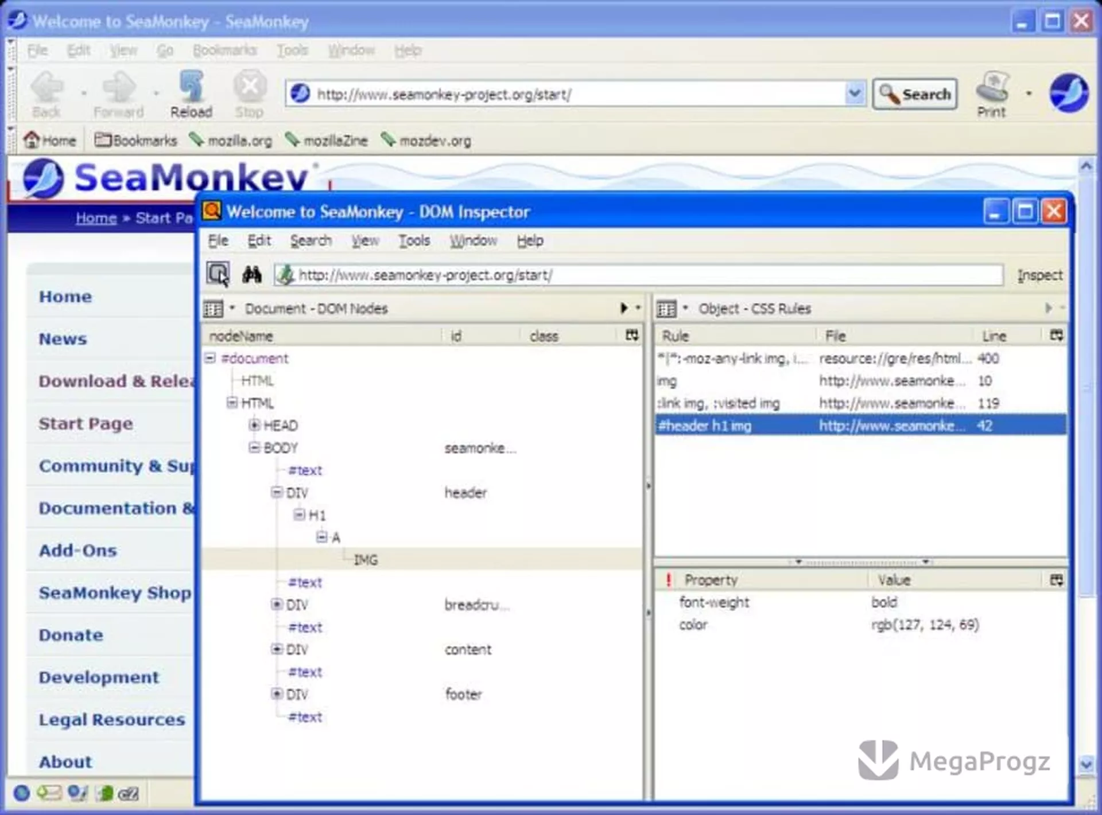Open the DOM Inspector Tools menu
Viewport: 1102px width, 815px height.
[x=414, y=240]
